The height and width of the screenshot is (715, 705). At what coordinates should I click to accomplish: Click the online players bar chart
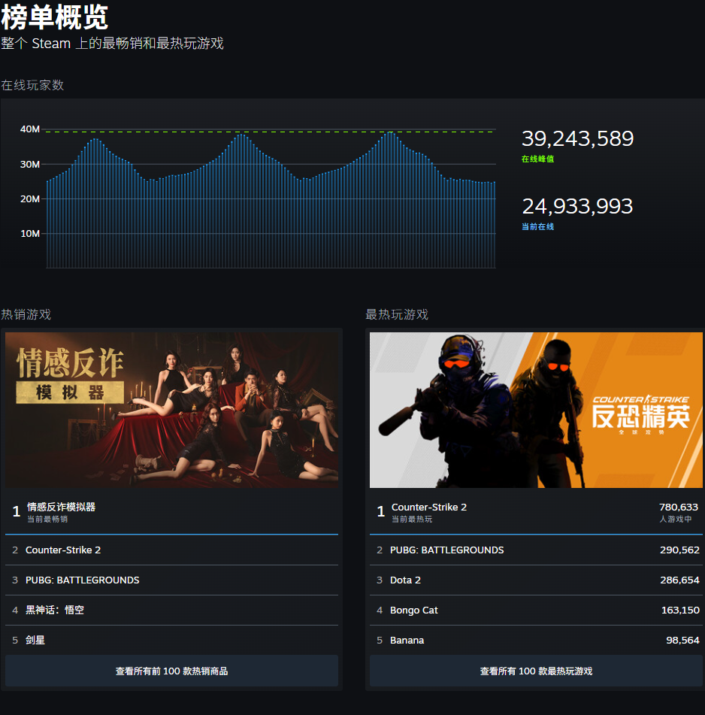pyautogui.click(x=271, y=199)
